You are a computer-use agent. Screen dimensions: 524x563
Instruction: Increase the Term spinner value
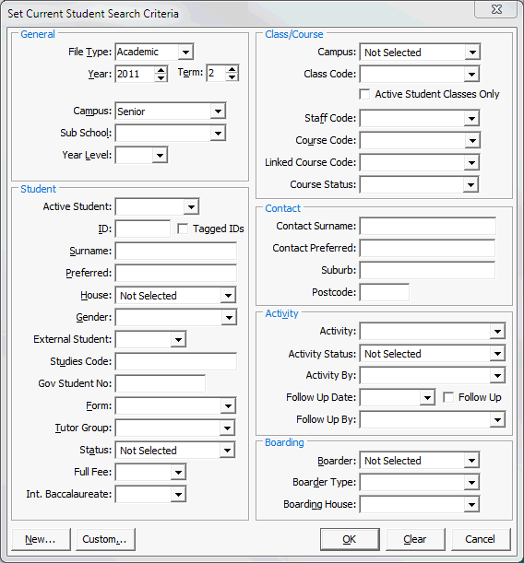(232, 69)
